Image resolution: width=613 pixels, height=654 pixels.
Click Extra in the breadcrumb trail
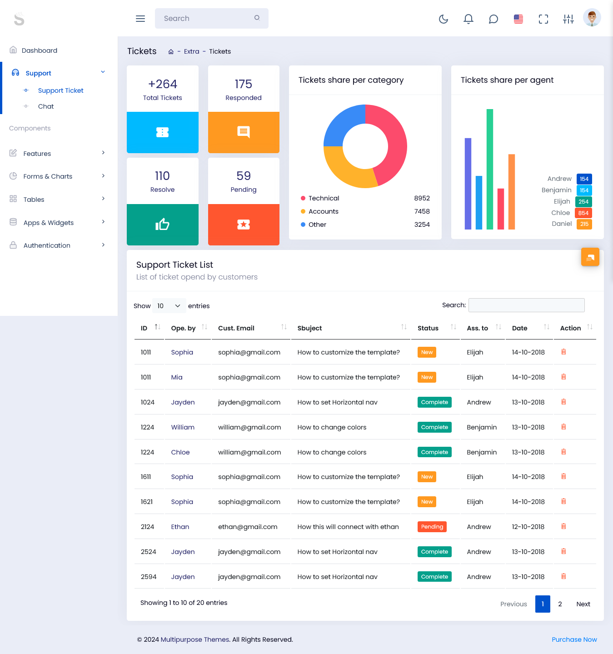click(x=191, y=51)
